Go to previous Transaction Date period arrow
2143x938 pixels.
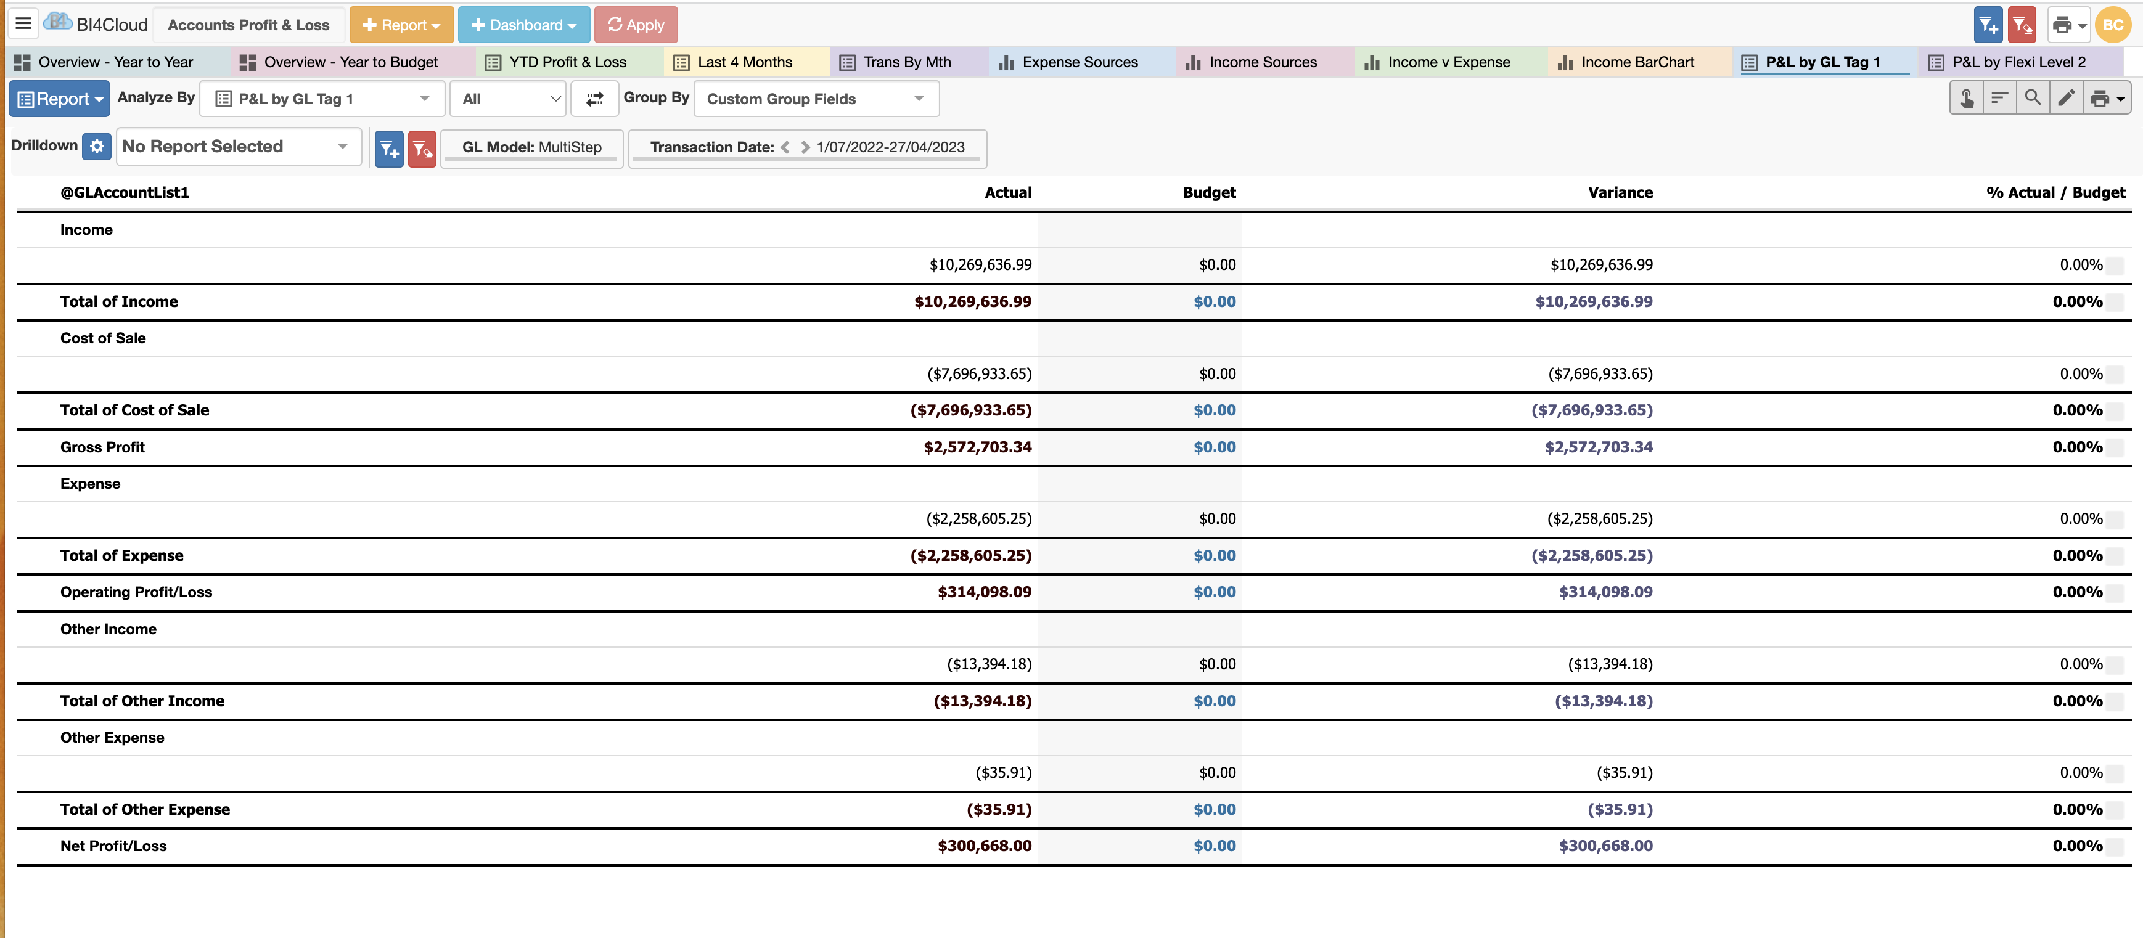click(784, 147)
